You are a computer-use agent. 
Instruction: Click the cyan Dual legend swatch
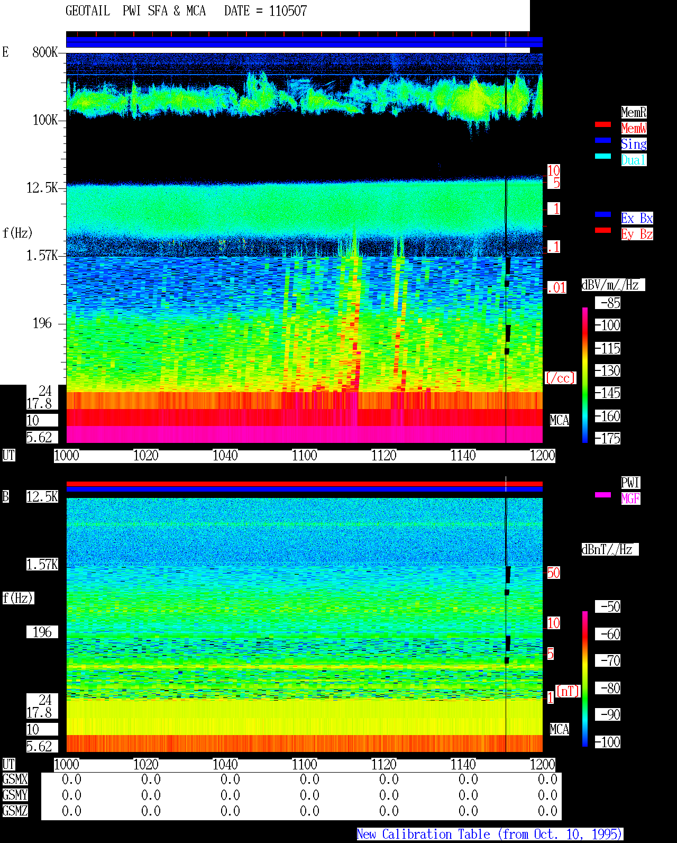pos(603,156)
